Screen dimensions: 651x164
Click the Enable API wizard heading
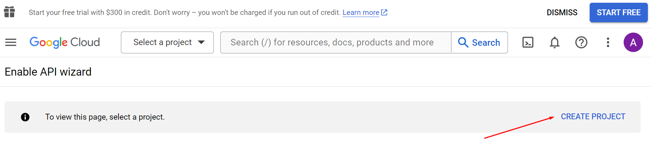48,72
